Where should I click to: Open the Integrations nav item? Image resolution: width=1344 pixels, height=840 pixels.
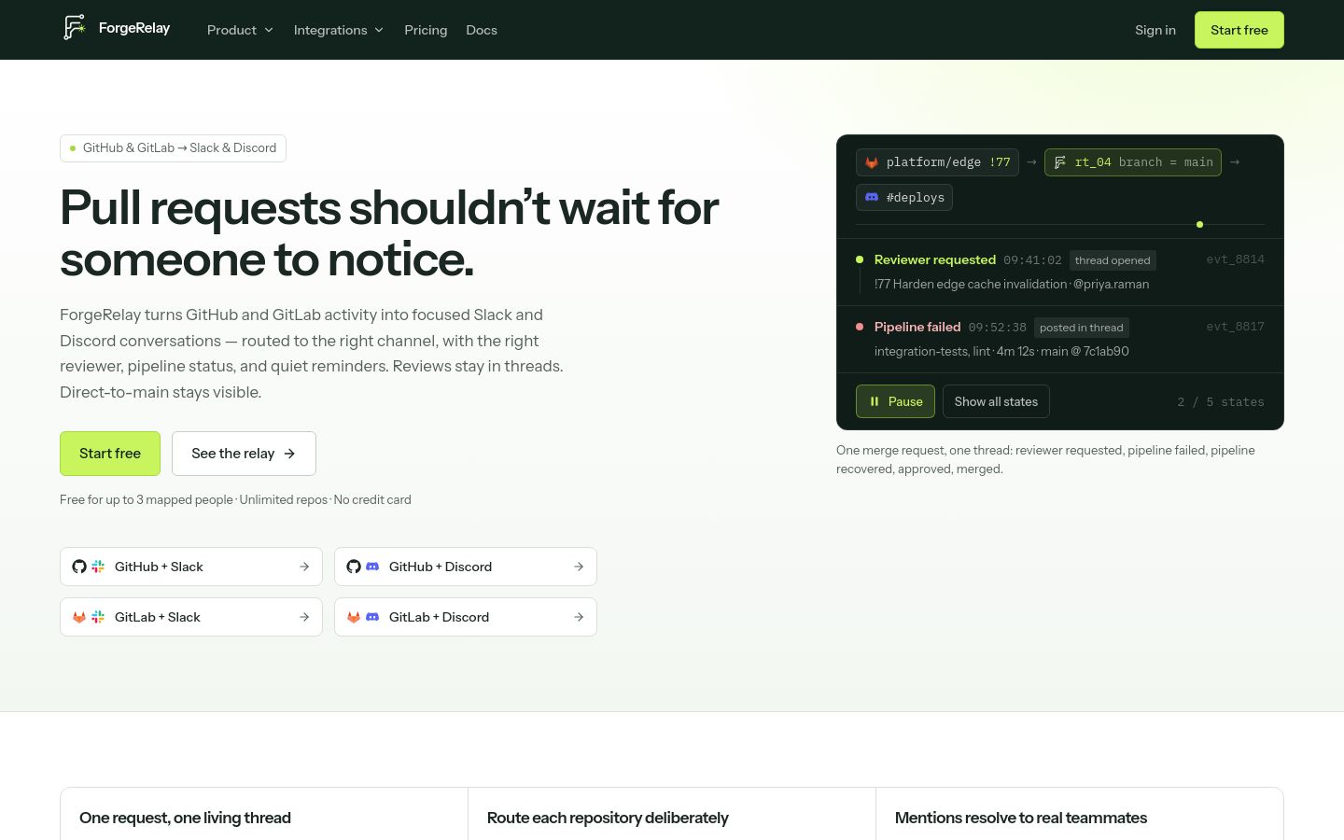tap(339, 30)
